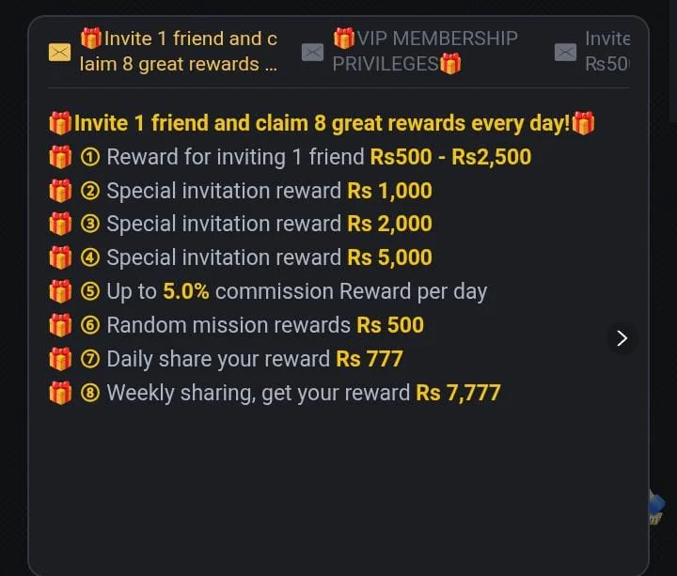Select the Invite 1 friend message tab
This screenshot has width=677, height=576.
(x=179, y=52)
